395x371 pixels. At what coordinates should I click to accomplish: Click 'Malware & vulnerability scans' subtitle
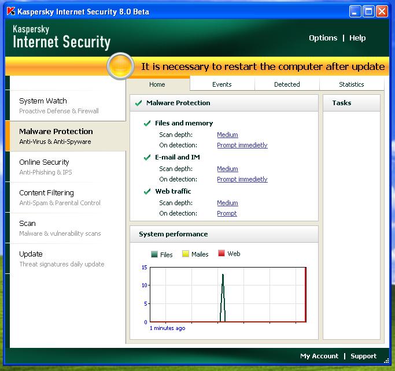point(60,233)
